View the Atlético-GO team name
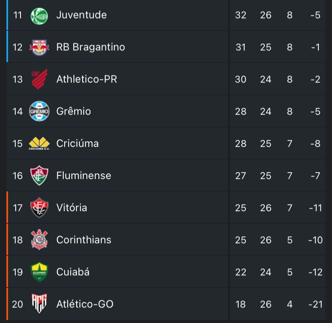 click(x=85, y=304)
